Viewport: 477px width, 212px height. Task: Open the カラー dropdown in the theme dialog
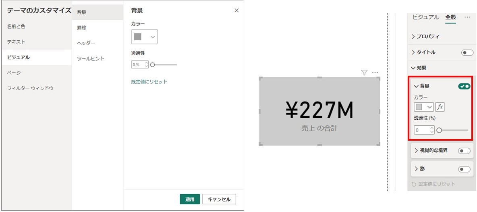(x=144, y=37)
